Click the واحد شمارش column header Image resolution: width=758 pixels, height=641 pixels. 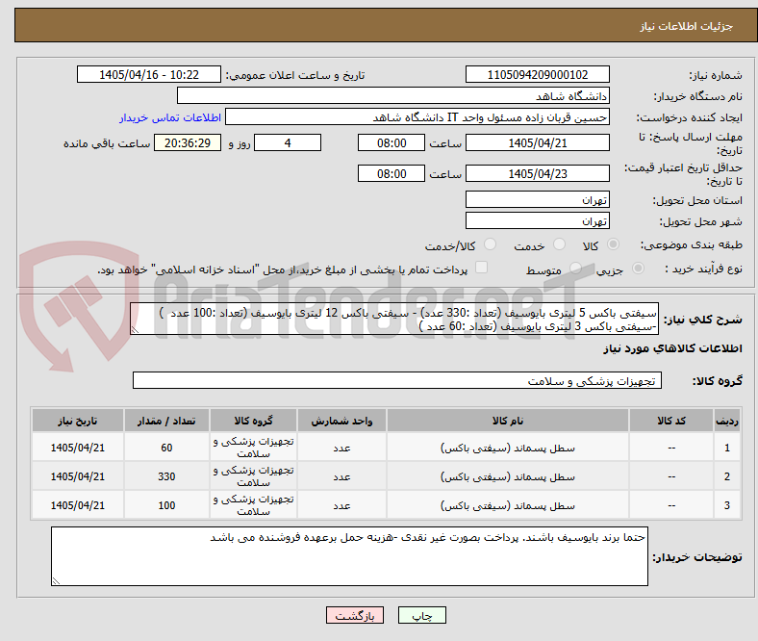pyautogui.click(x=341, y=421)
